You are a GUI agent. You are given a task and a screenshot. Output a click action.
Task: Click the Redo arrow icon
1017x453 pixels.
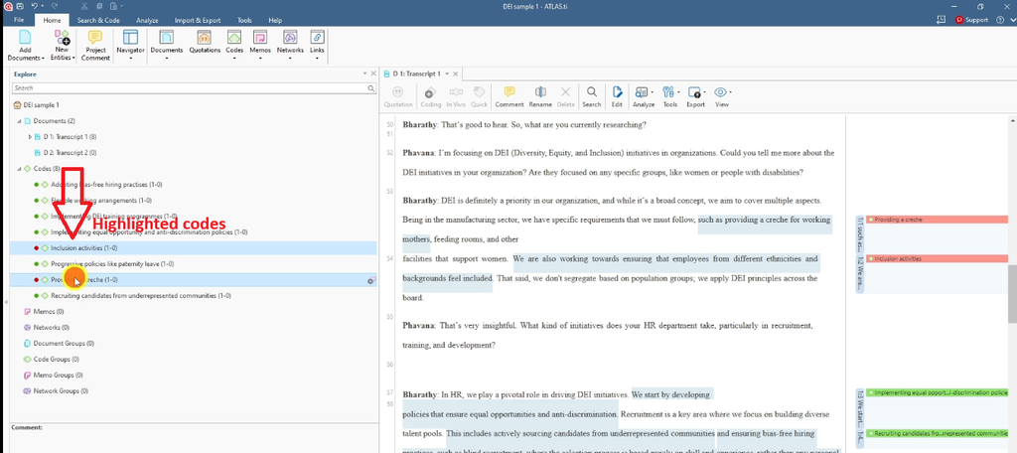[57, 6]
